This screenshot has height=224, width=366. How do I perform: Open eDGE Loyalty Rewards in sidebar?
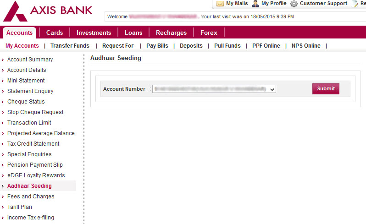click(x=36, y=175)
